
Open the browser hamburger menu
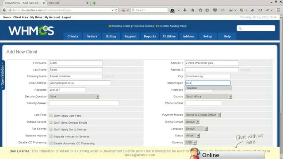coord(279,10)
